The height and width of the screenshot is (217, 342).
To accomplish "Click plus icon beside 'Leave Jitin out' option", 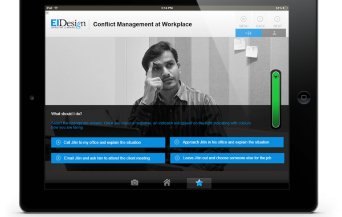I will pyautogui.click(x=177, y=158).
